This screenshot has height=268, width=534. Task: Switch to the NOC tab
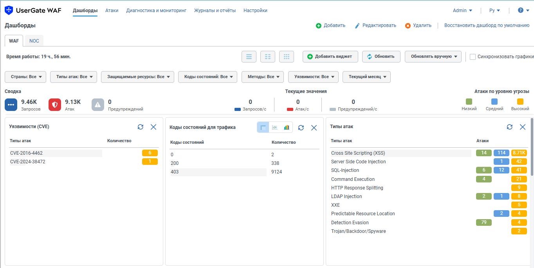[x=34, y=41]
